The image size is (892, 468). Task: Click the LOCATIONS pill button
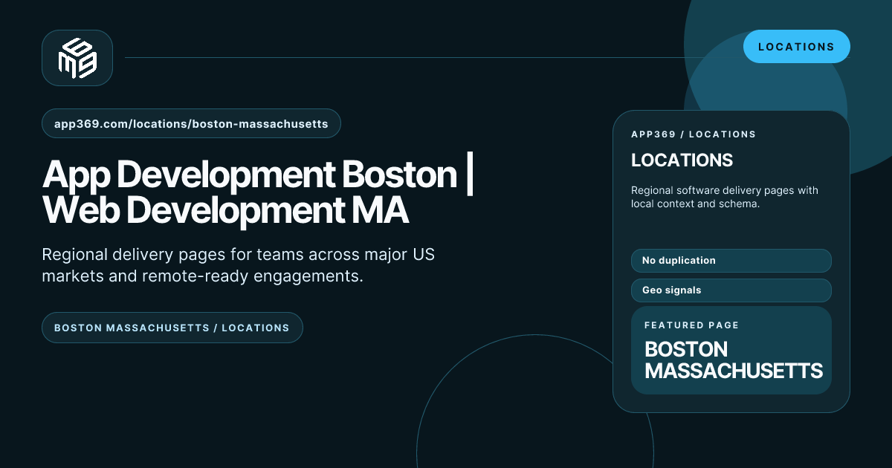tap(796, 47)
